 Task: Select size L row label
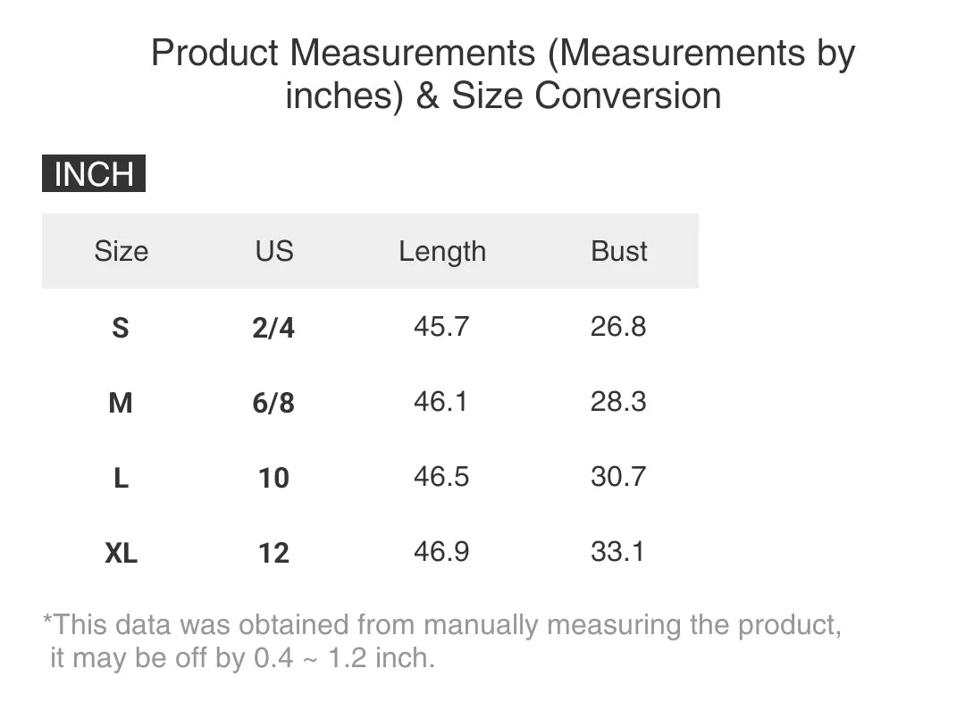tap(122, 478)
